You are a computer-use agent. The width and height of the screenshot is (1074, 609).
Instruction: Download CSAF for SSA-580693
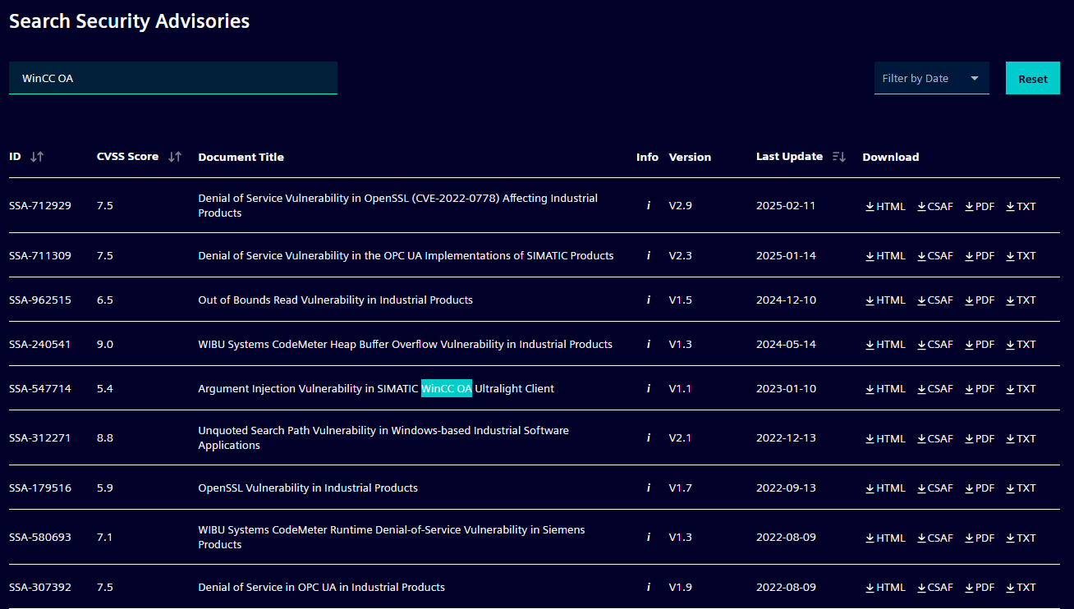pos(935,538)
